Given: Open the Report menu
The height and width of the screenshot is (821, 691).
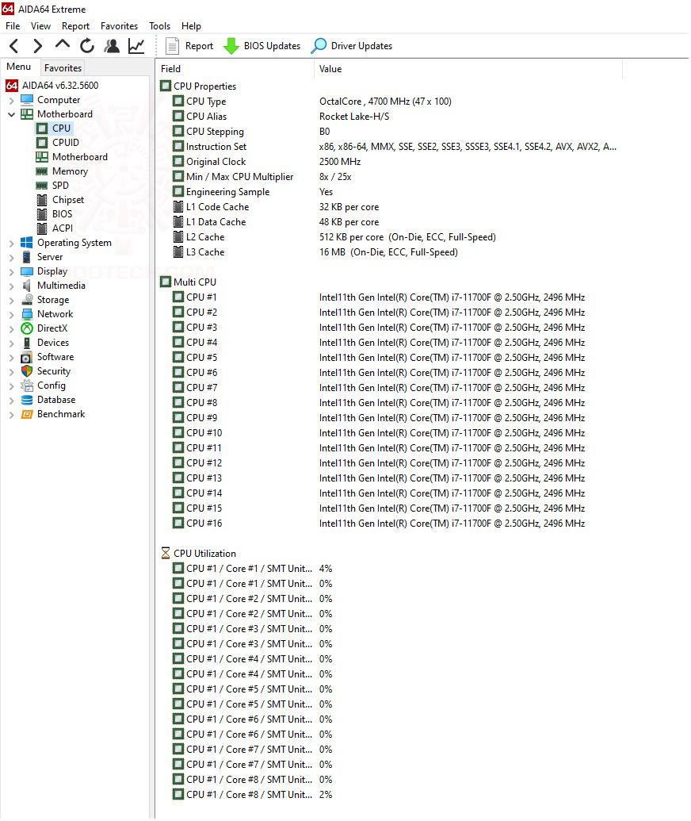Looking at the screenshot, I should pyautogui.click(x=76, y=26).
